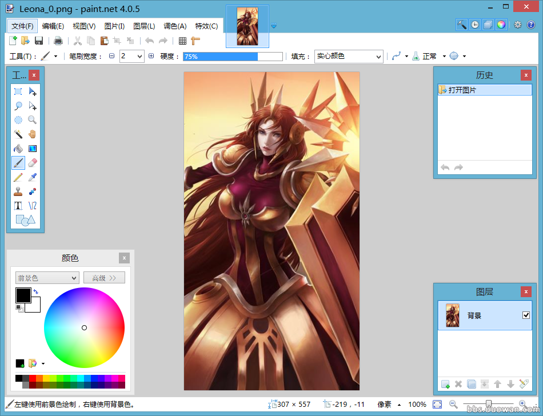This screenshot has width=543, height=416.
Task: Toggle visibility of the 背景 layer
Action: tap(526, 315)
